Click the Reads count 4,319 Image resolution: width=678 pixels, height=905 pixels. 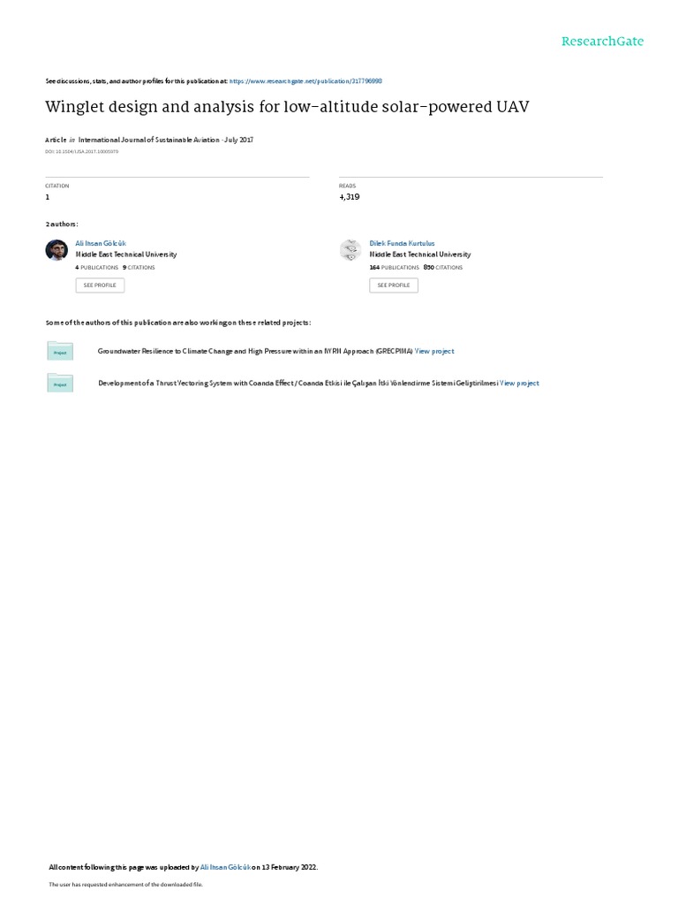point(350,197)
